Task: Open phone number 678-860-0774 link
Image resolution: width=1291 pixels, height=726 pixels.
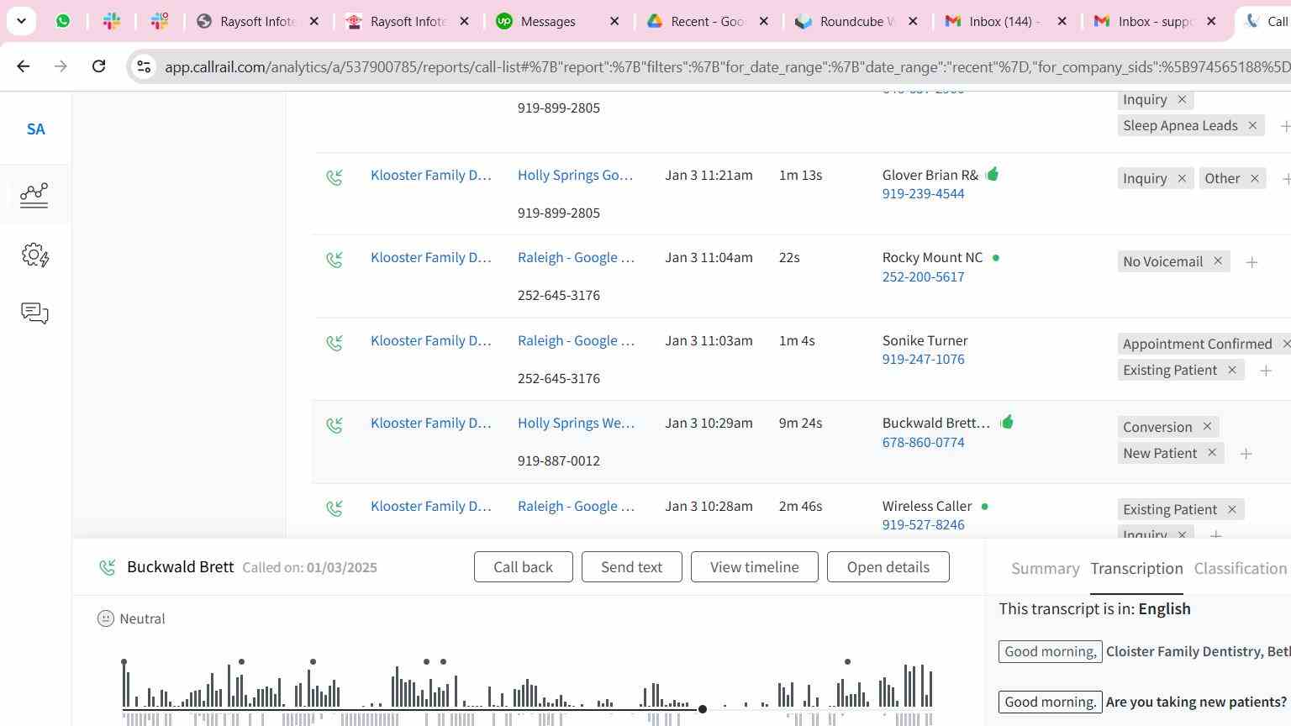Action: (x=923, y=443)
